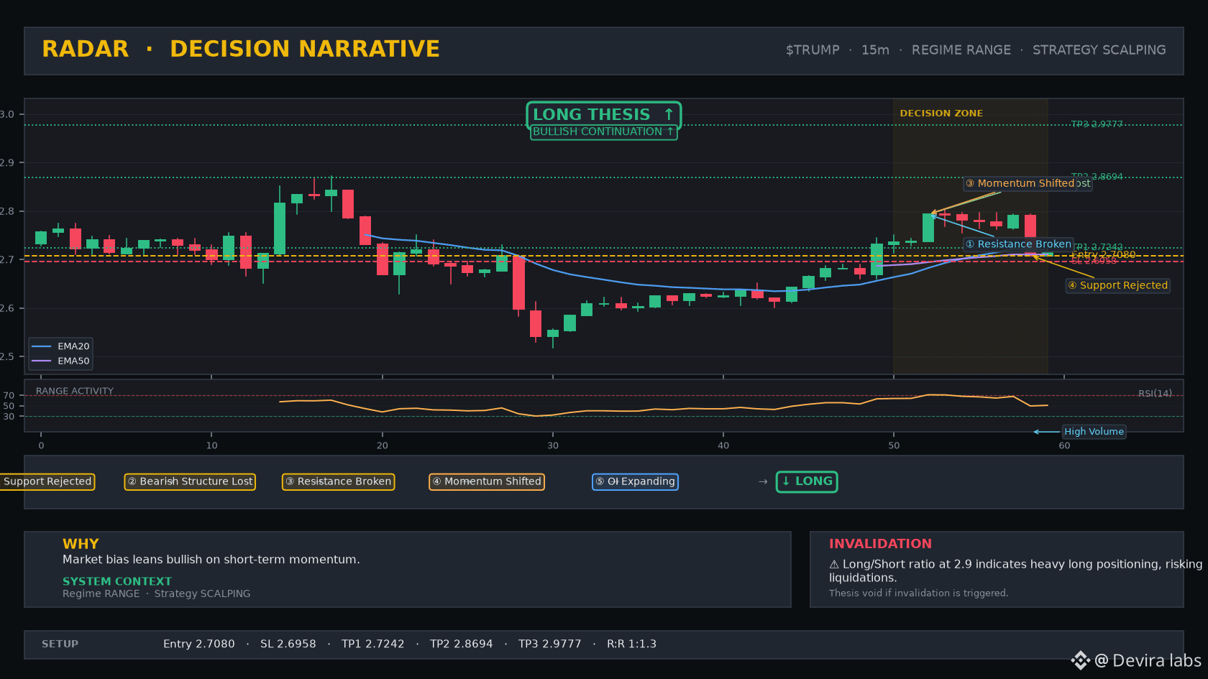Click the EMA50 legend text
1208x679 pixels.
pos(73,361)
